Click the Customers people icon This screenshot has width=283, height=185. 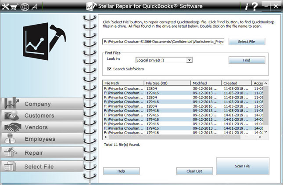click(12, 115)
